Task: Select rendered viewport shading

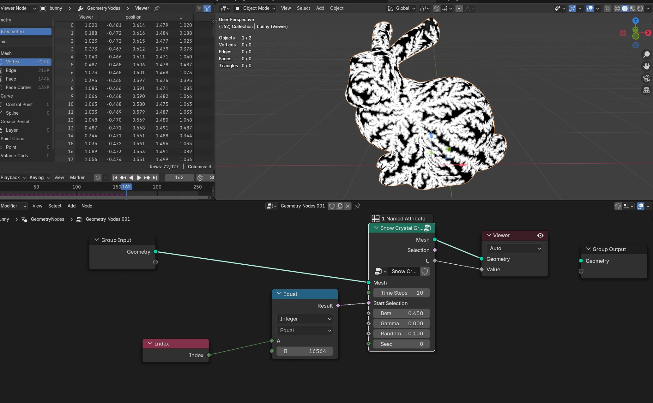Action: click(640, 9)
